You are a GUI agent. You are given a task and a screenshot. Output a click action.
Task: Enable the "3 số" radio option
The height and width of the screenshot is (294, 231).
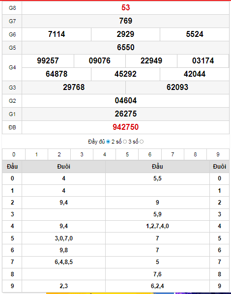[x=142, y=142]
